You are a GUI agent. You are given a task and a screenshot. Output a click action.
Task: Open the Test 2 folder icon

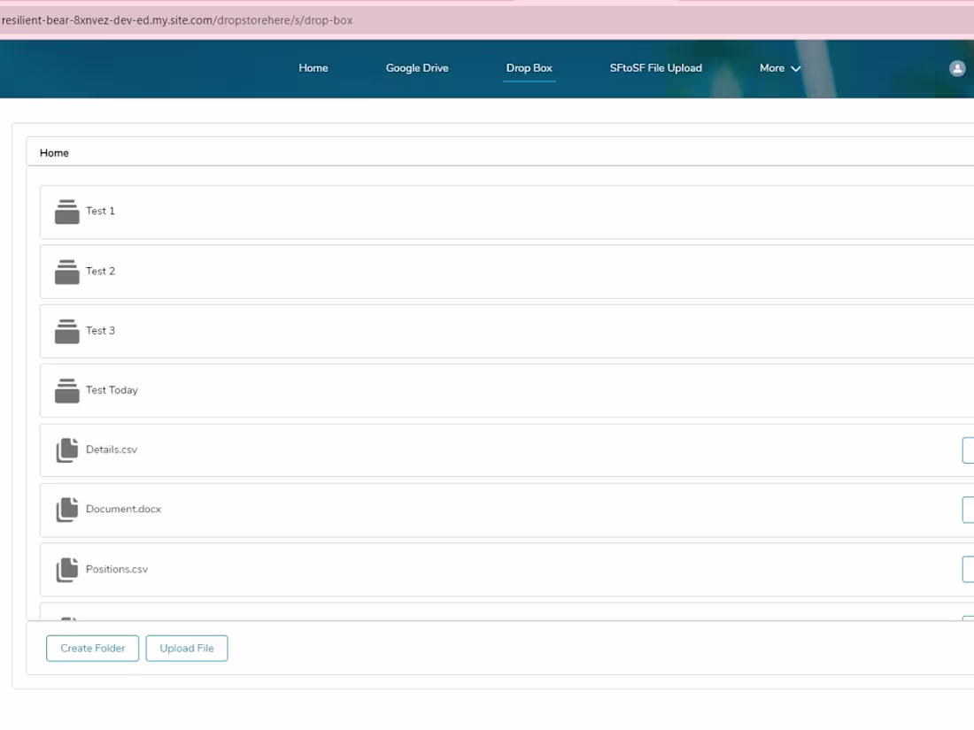[66, 271]
